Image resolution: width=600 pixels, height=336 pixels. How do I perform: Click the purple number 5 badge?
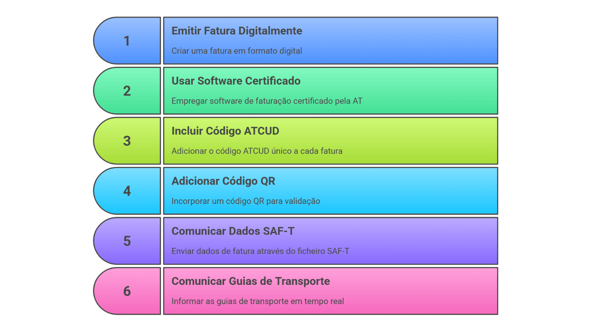pyautogui.click(x=127, y=241)
